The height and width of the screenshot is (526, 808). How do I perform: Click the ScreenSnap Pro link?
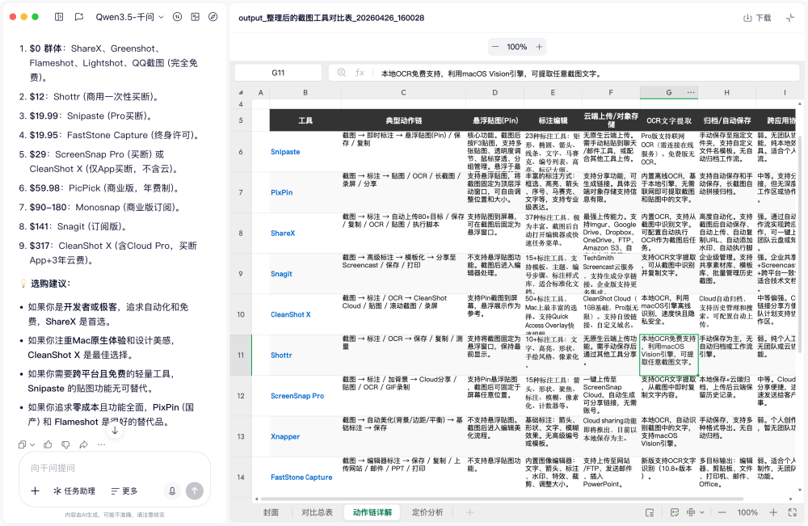(x=297, y=396)
